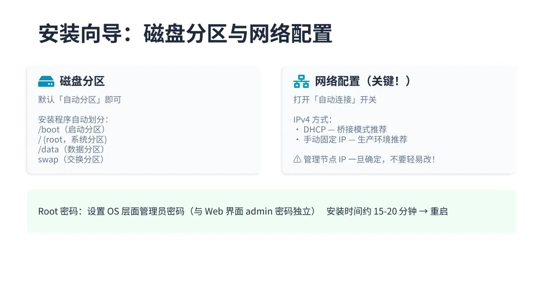This screenshot has height=305, width=543.
Task: Click the /boot（启动分区）line
Action: click(x=72, y=129)
